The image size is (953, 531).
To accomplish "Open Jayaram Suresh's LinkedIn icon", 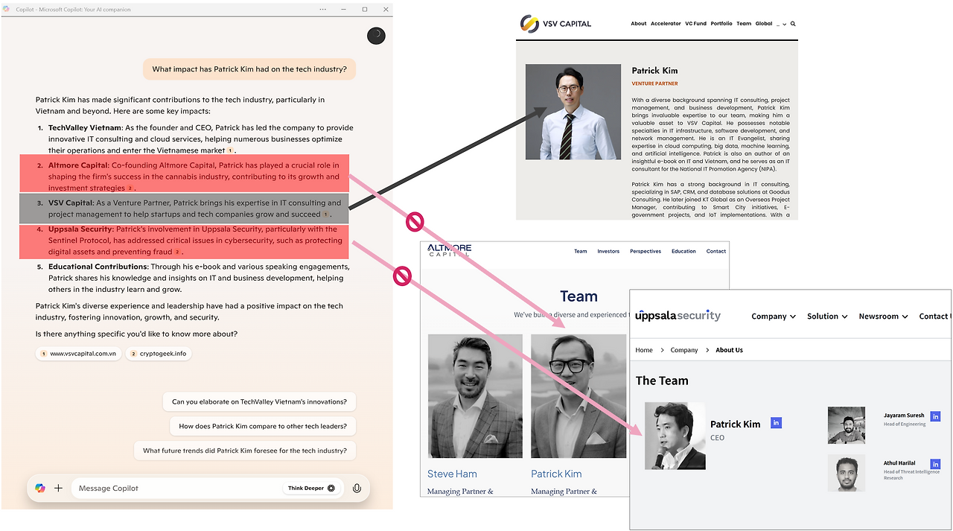I will pyautogui.click(x=935, y=416).
